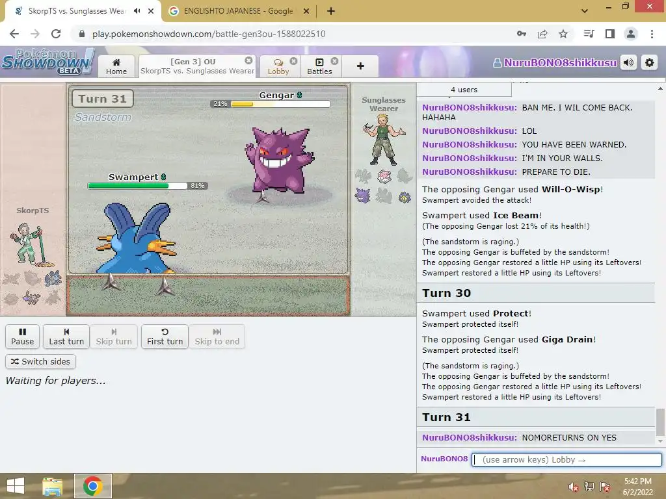Click Chrome icon in taskbar
The height and width of the screenshot is (499, 666).
[93, 486]
